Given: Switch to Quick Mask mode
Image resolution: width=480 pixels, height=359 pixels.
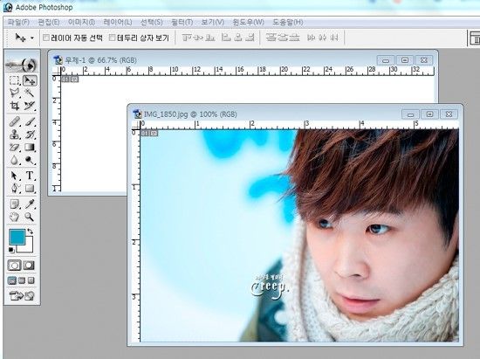Looking at the screenshot, I should (30, 266).
